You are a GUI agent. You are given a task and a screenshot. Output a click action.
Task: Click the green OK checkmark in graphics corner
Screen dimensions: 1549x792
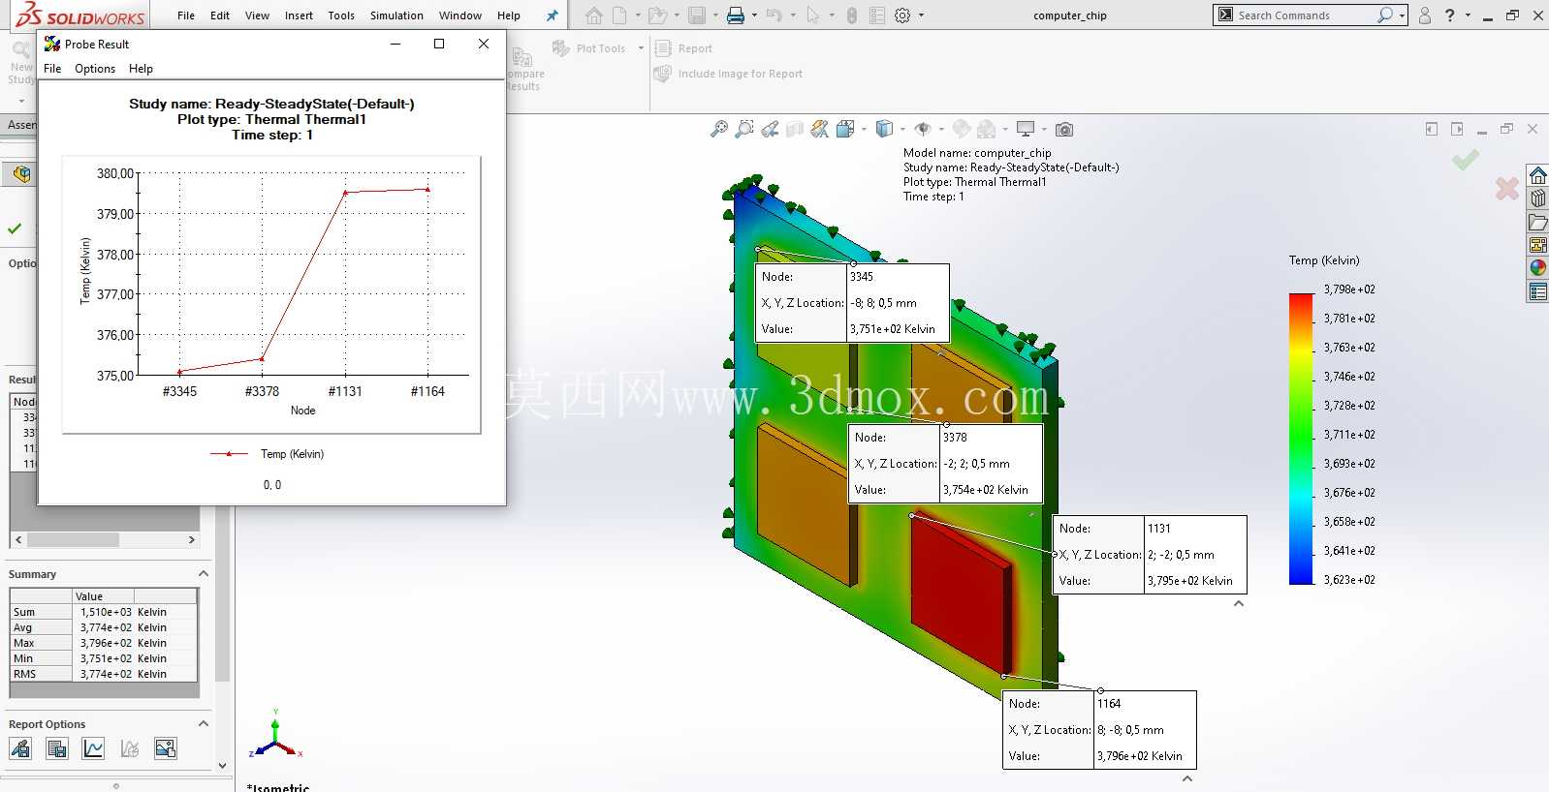(1466, 160)
